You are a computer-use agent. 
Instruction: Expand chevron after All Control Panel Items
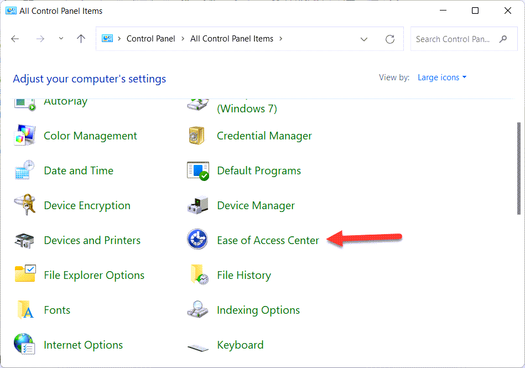pos(281,39)
